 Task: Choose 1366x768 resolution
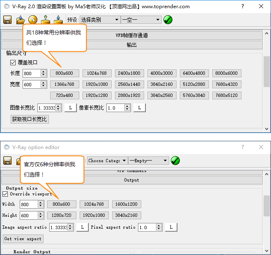point(64,84)
